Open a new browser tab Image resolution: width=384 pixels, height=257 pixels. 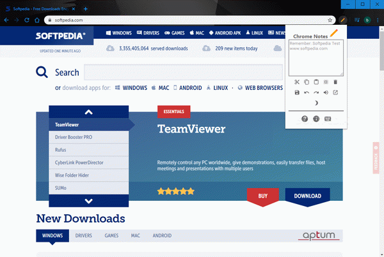(86, 9)
